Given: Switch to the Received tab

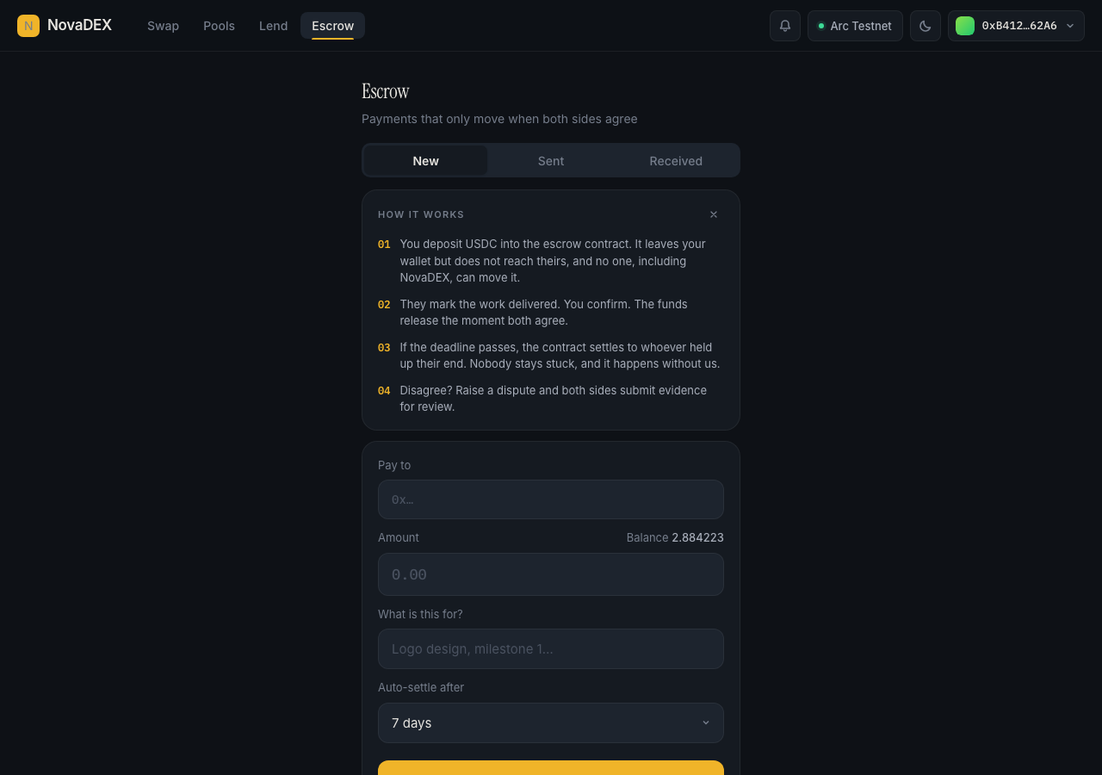Looking at the screenshot, I should [676, 161].
